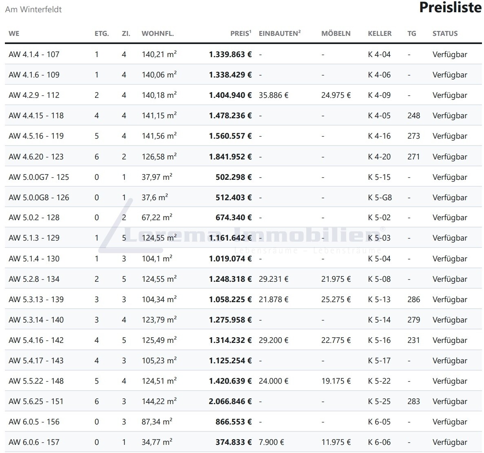Image resolution: width=484 pixels, height=453 pixels.
Task: Click Einbauten value 29.231 €
Action: point(274,279)
